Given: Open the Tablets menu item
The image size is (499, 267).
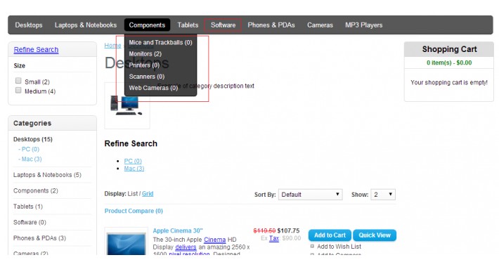Looking at the screenshot, I should 188,25.
